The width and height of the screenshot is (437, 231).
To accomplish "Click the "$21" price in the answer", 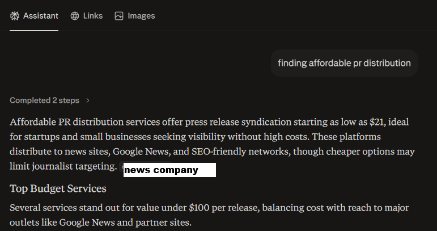I will [377, 122].
